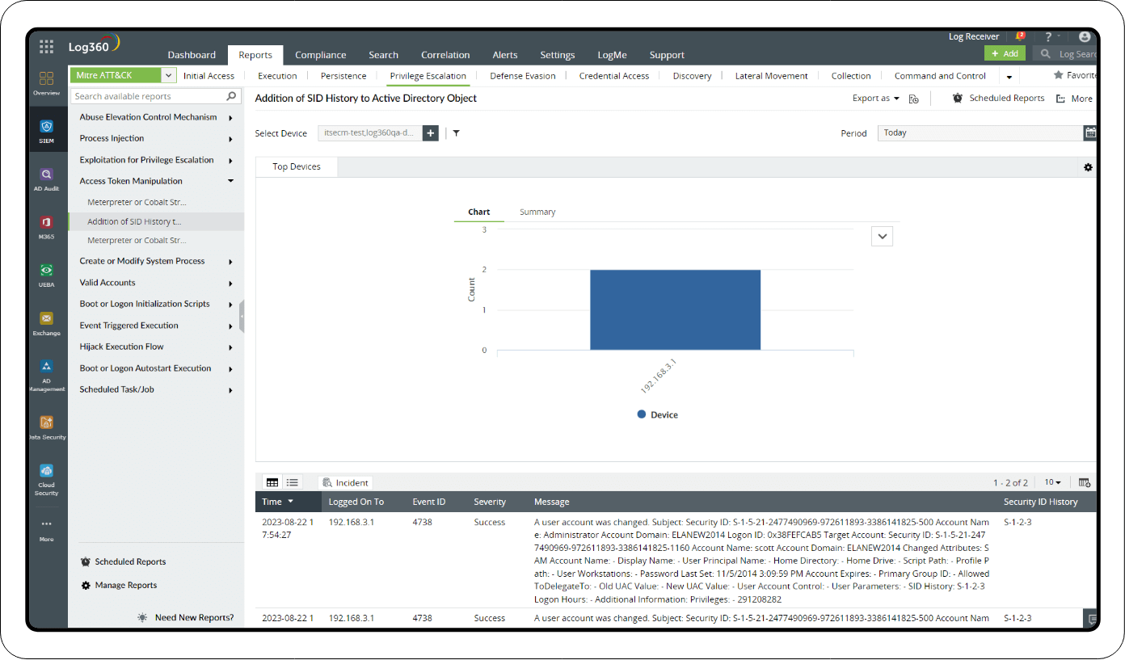Open Exchange module in sidebar
Image resolution: width=1125 pixels, height=660 pixels.
(47, 322)
